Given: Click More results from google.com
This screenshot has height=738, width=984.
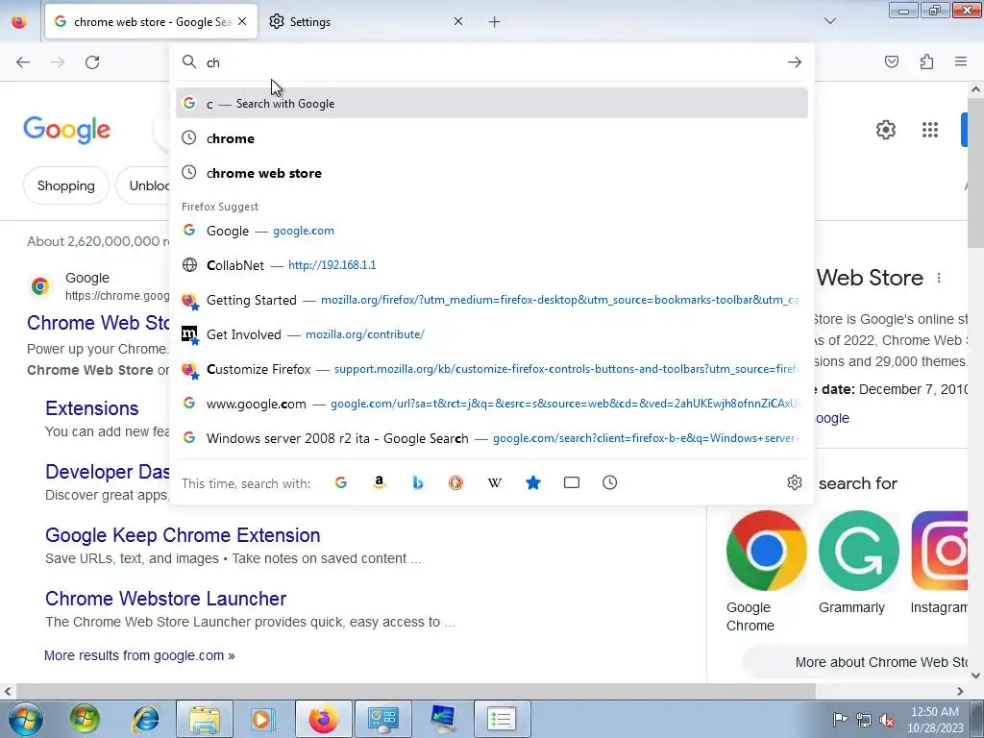Looking at the screenshot, I should point(139,655).
